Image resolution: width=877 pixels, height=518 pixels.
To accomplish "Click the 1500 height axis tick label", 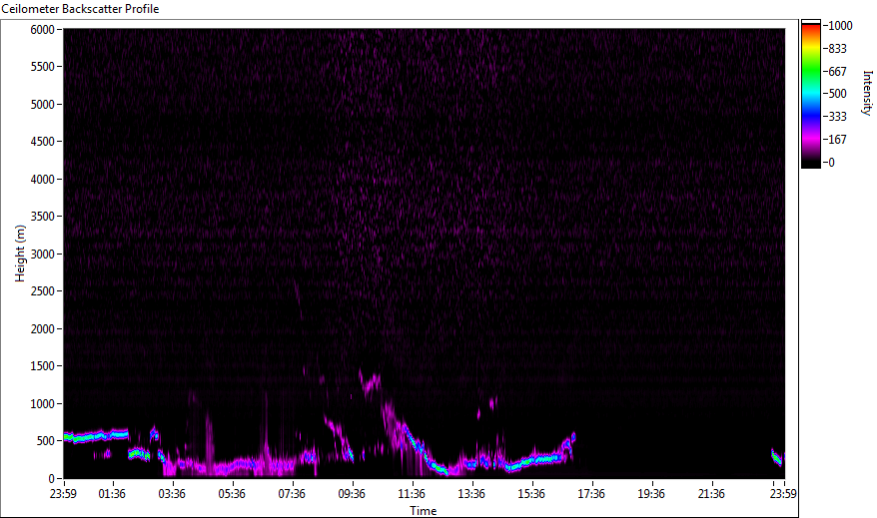I will [x=43, y=366].
